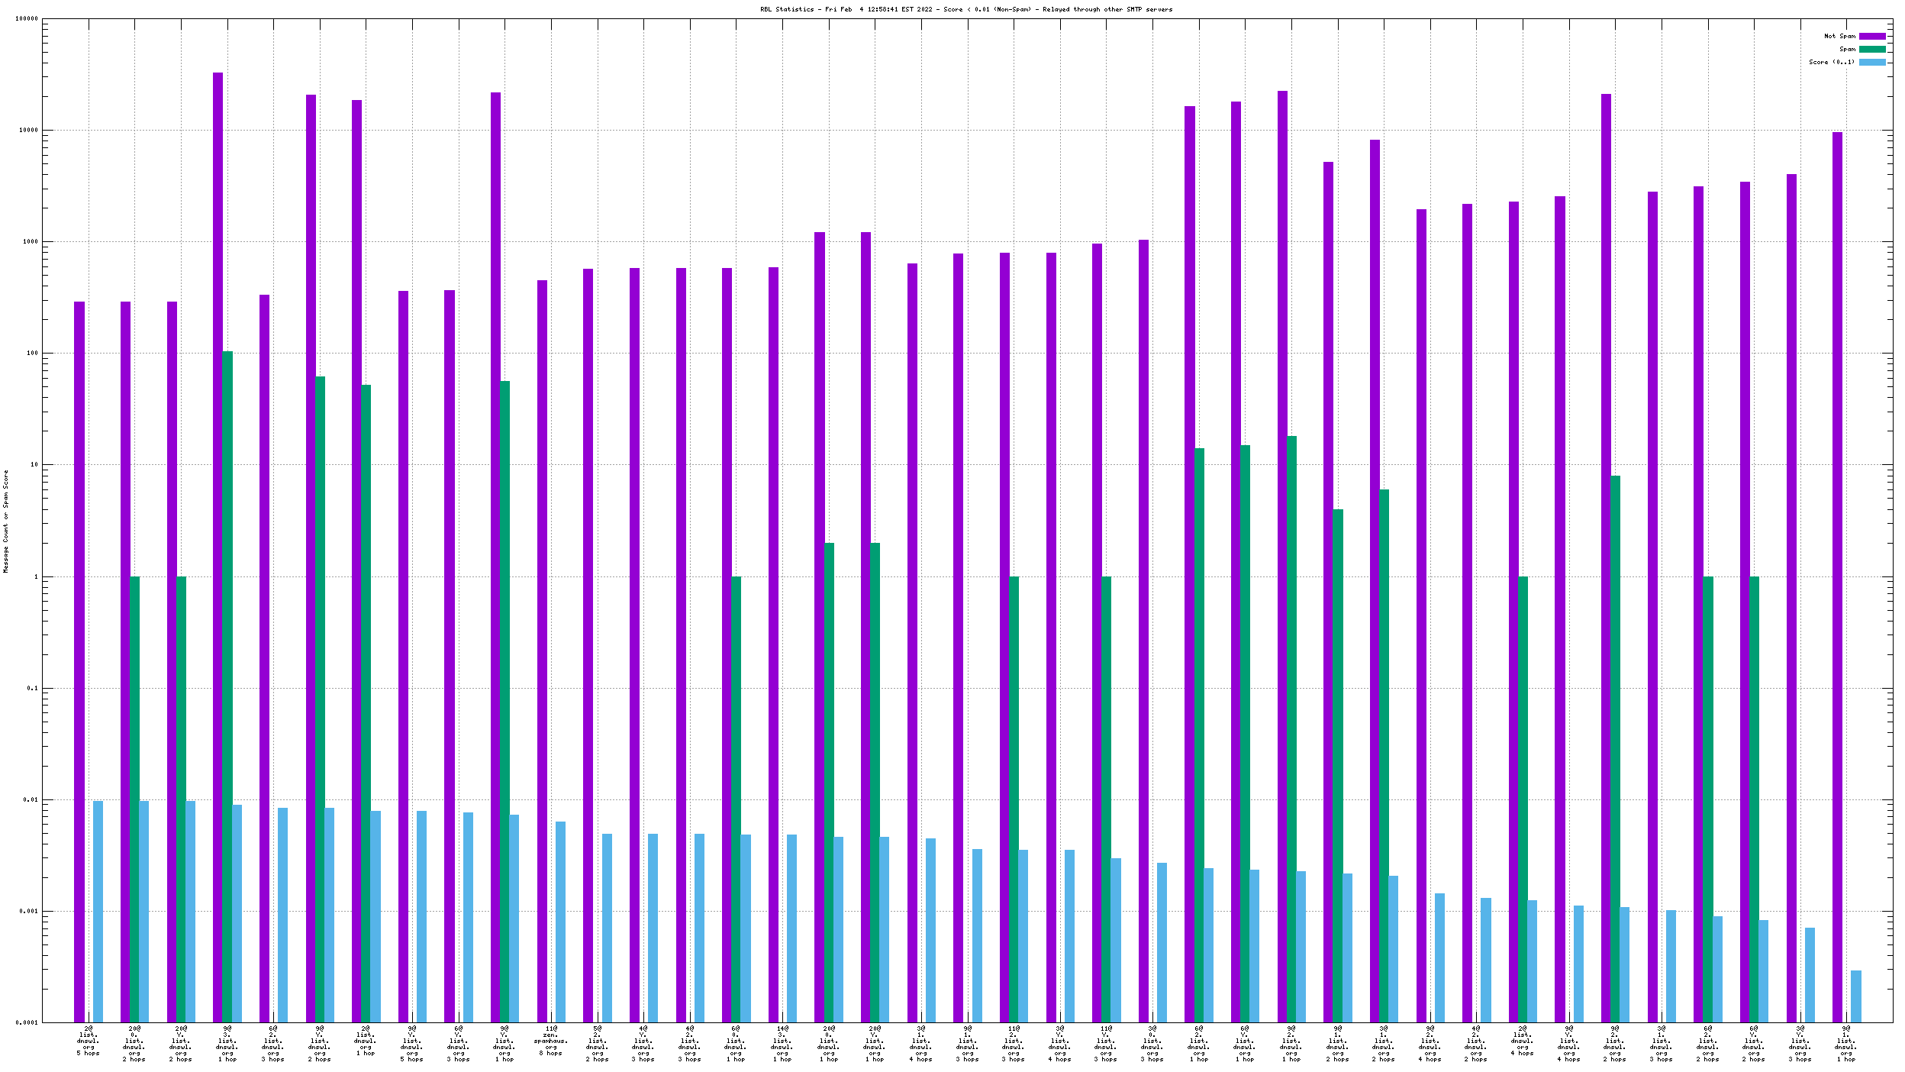This screenshot has height=1072, width=1905.
Task: Click the shortest blue bar at far right
Action: tap(1855, 996)
